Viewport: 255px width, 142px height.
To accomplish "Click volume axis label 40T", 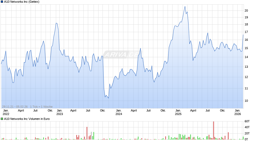I will click(x=247, y=127).
